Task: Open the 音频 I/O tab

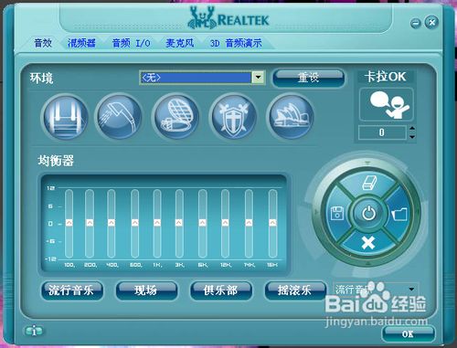Action: pos(132,43)
